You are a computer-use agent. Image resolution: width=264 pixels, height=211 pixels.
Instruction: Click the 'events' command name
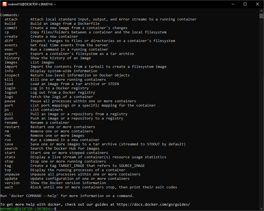[11, 45]
